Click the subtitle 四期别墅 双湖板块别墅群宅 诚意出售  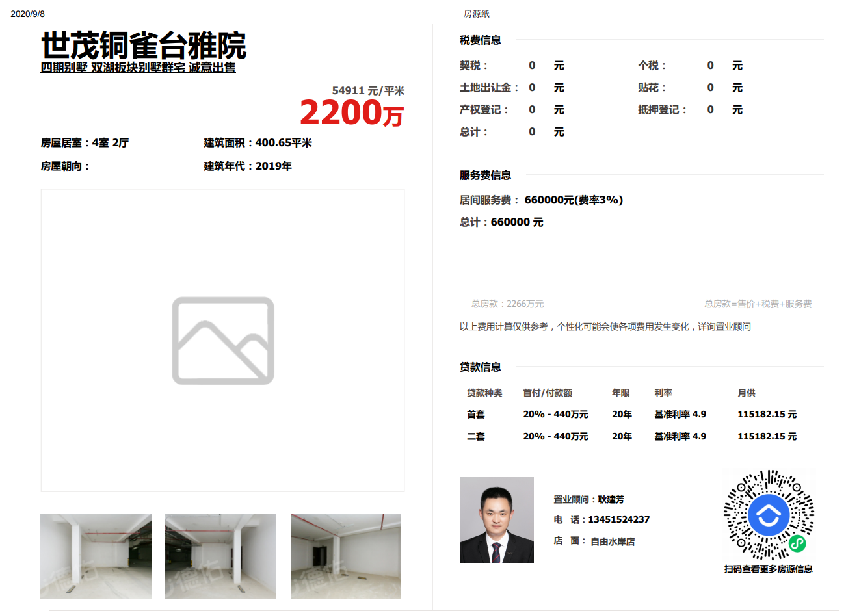pyautogui.click(x=138, y=68)
